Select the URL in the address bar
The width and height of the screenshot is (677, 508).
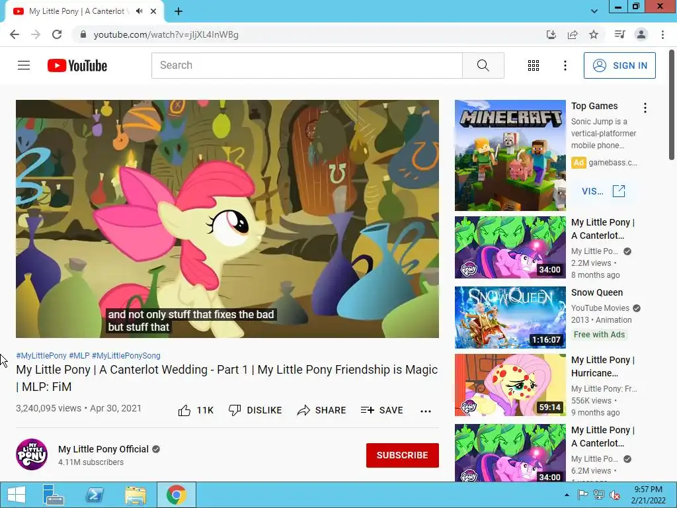coord(166,34)
